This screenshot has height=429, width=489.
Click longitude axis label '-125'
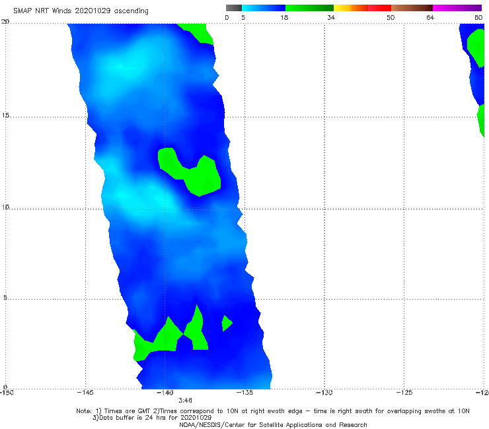pos(404,393)
